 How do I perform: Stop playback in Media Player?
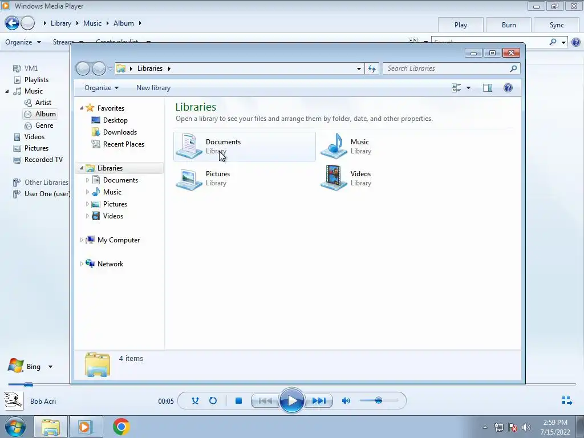(x=239, y=401)
